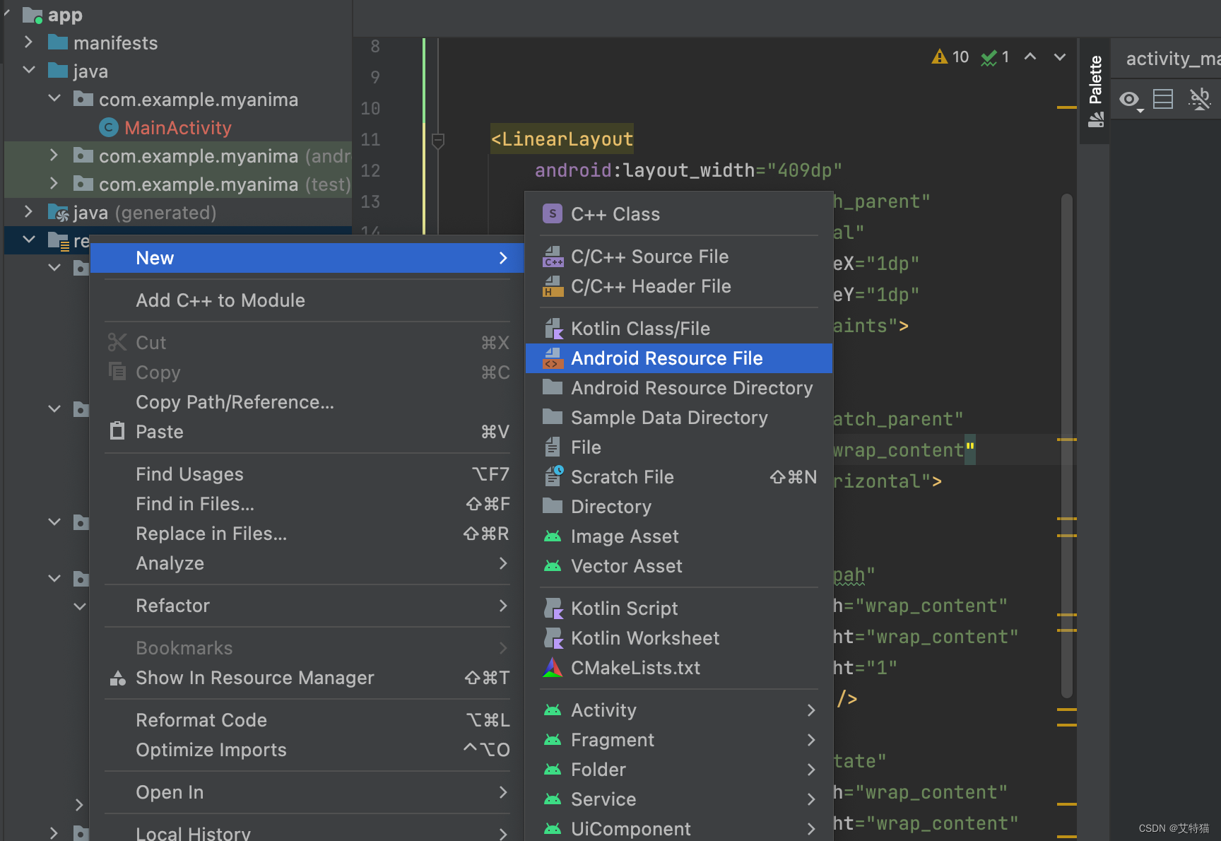
Task: Click the MainActivity class icon
Action: point(108,128)
